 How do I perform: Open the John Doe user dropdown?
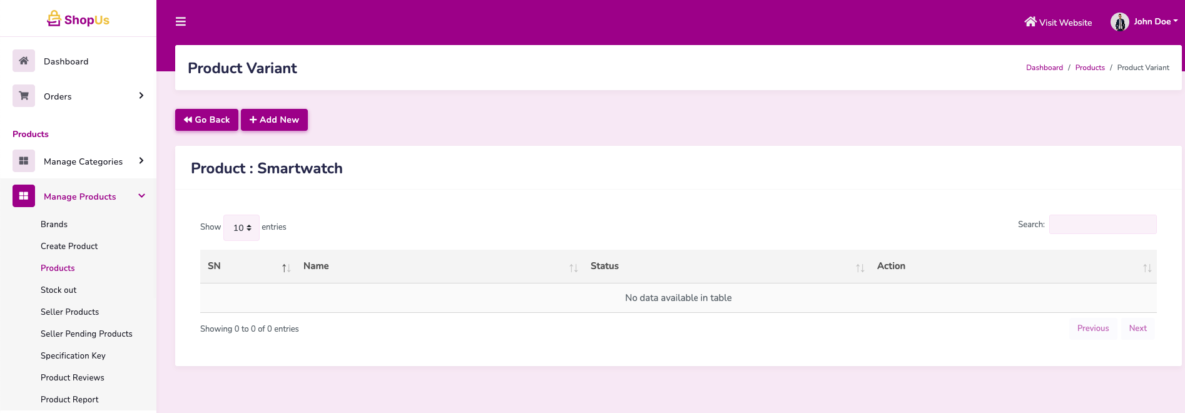coord(1155,21)
